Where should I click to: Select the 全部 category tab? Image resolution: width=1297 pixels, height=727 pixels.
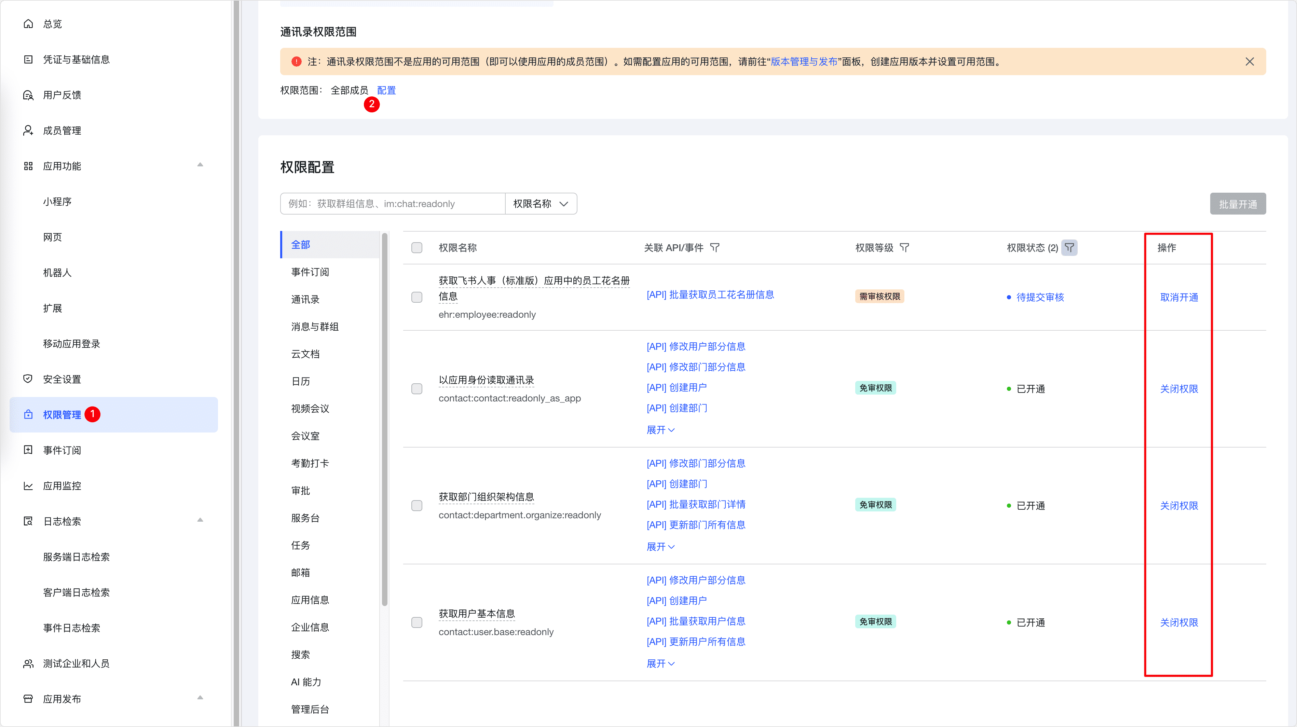tap(330, 245)
